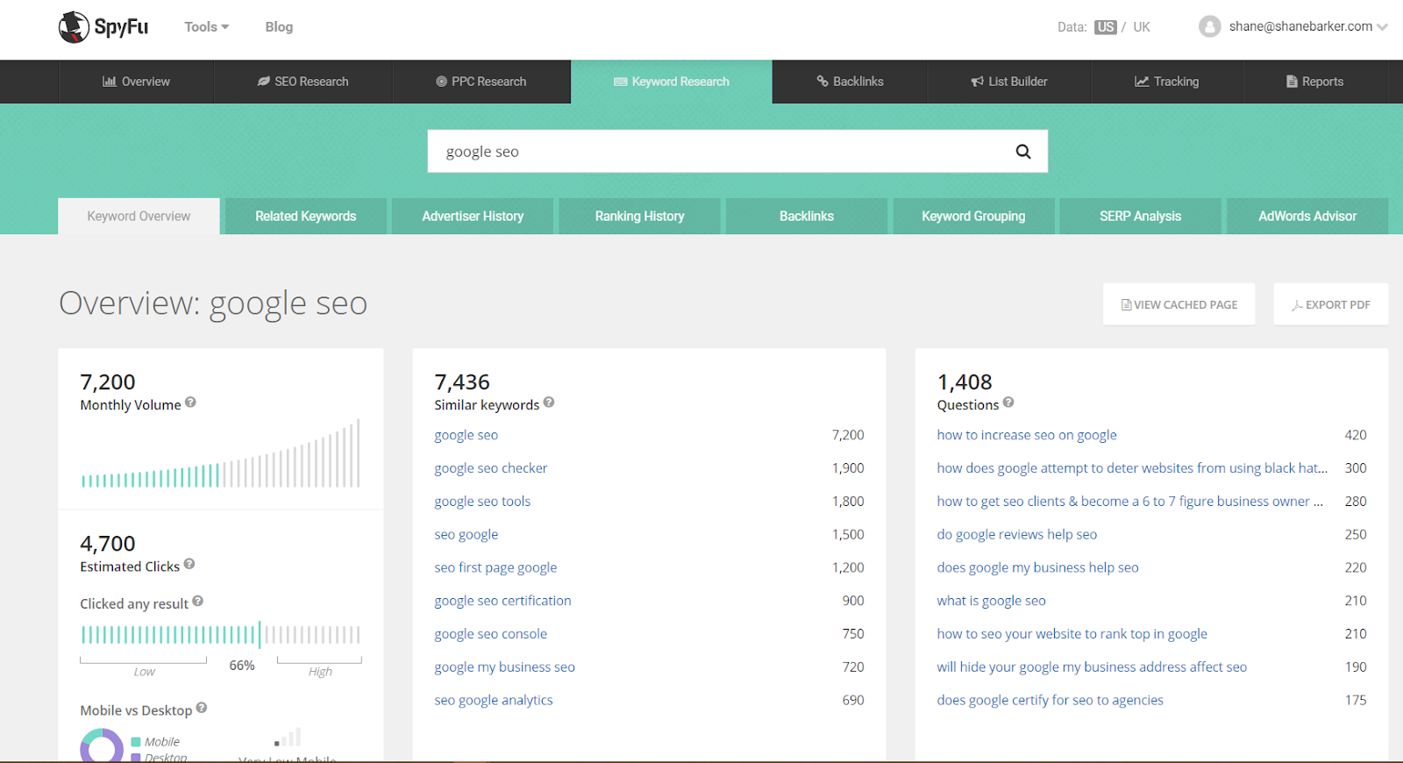Open 'google seo console' link
The width and height of the screenshot is (1403, 763).
point(490,634)
